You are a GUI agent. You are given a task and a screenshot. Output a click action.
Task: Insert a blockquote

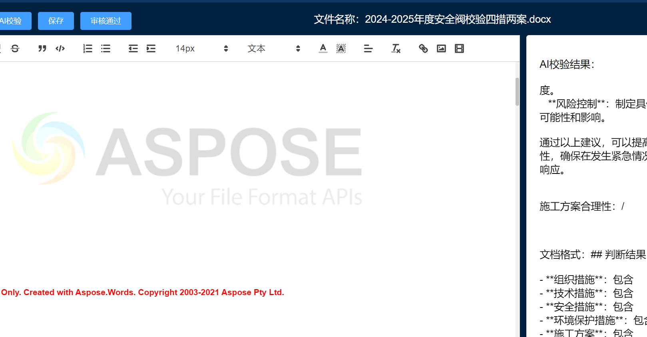point(42,49)
